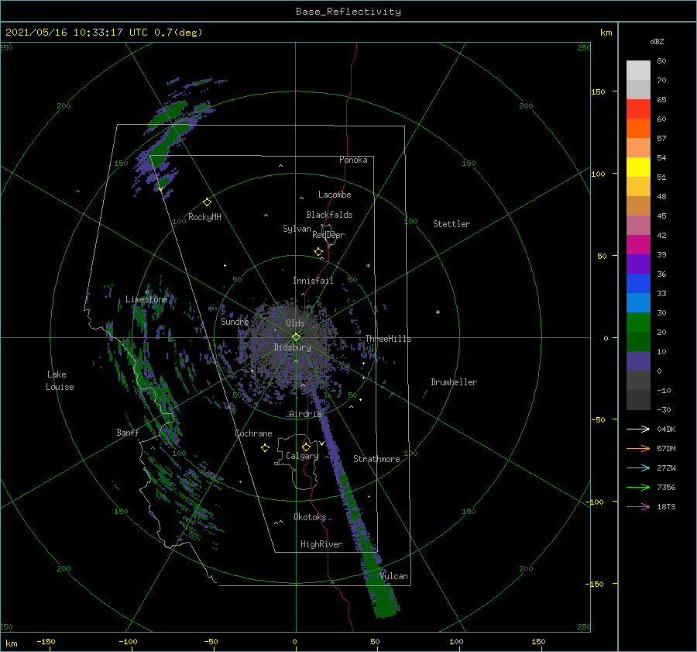Select the yellow 54 dBZ color swatch
This screenshot has height=652, width=697.
point(638,167)
